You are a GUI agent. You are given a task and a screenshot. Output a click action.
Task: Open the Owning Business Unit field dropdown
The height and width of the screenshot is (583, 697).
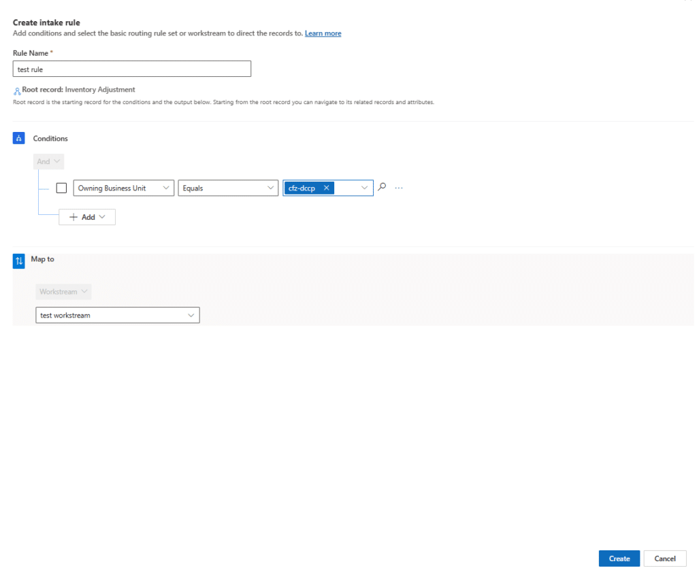point(124,188)
